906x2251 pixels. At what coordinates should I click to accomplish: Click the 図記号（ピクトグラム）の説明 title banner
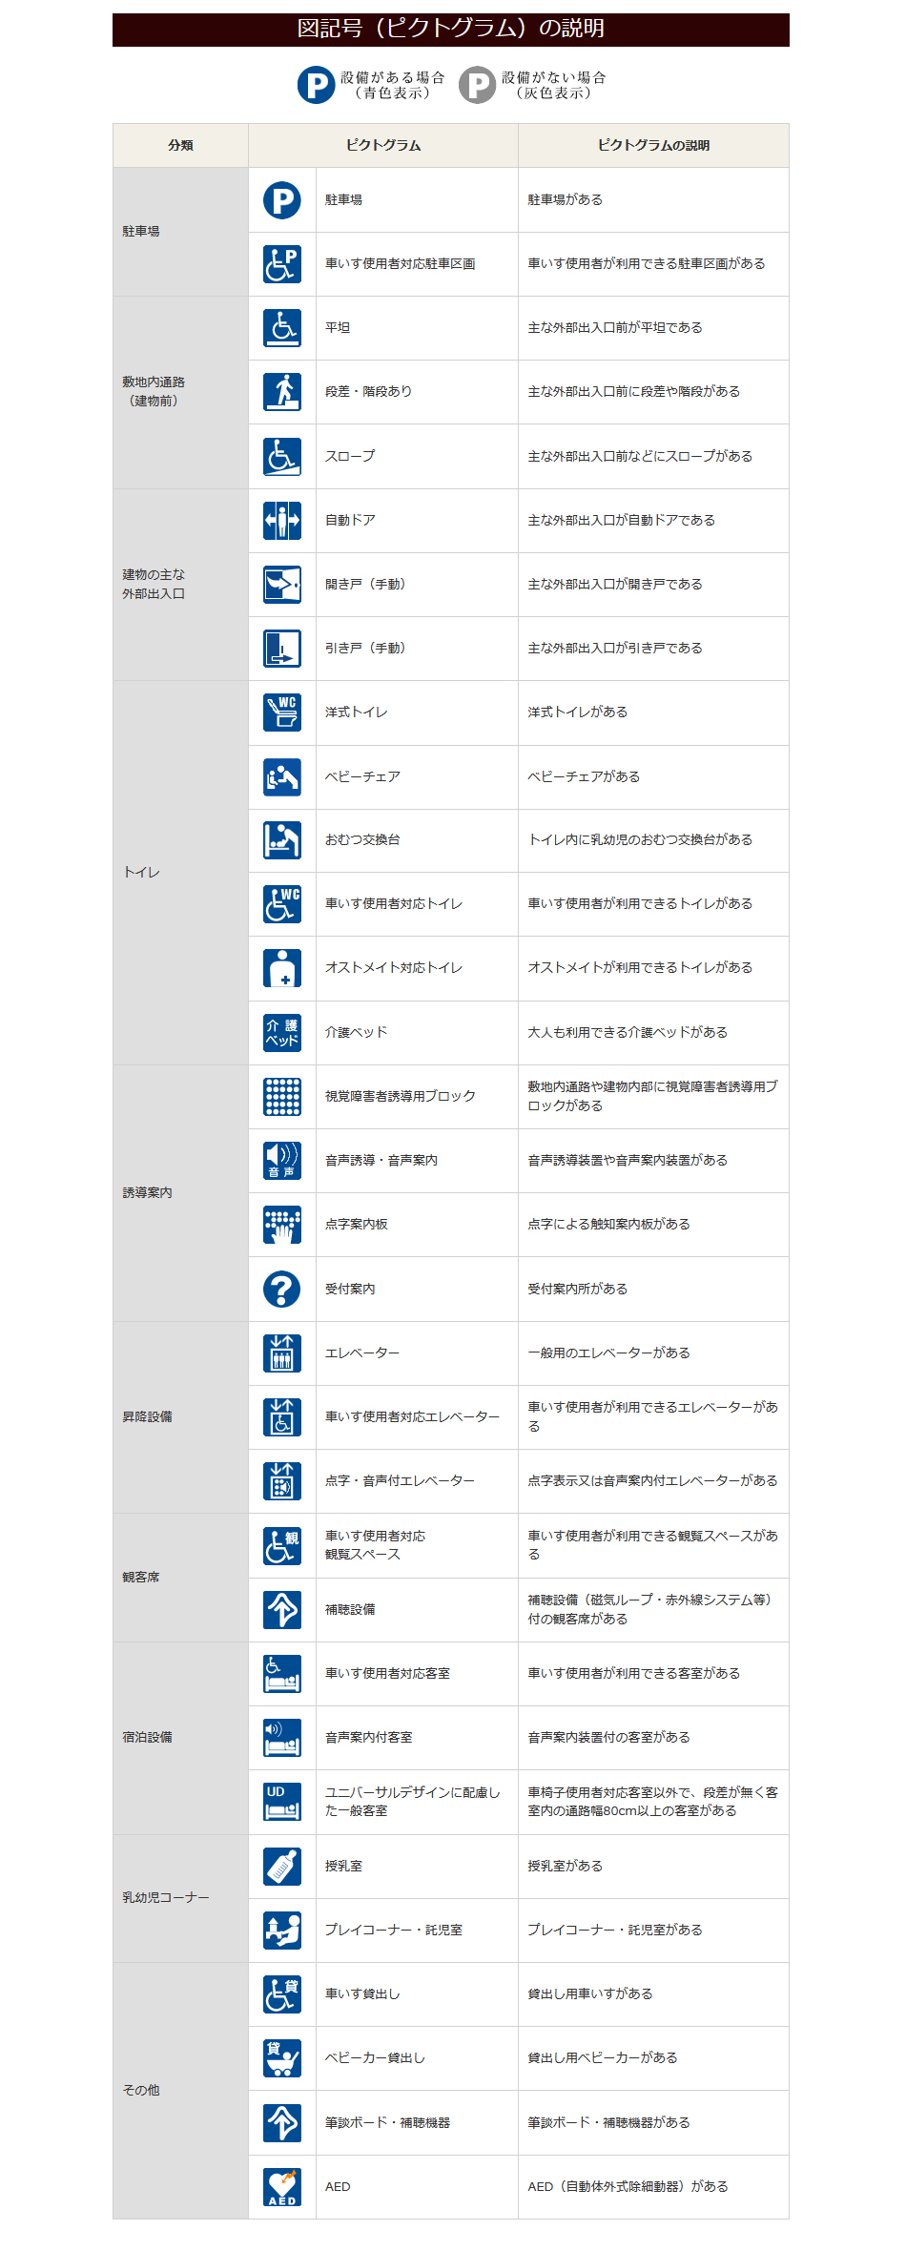point(451,29)
